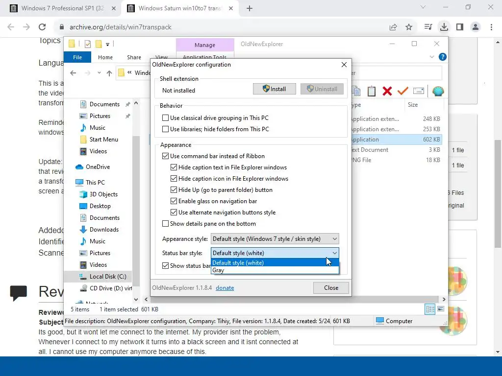Open the donate link
The width and height of the screenshot is (502, 376).
pos(225,288)
